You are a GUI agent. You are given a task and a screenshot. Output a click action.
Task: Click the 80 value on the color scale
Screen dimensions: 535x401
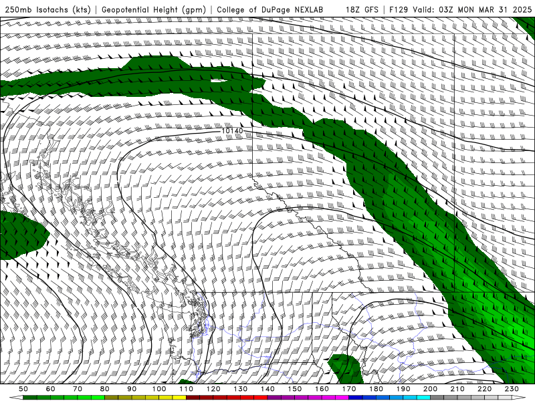[x=105, y=389]
